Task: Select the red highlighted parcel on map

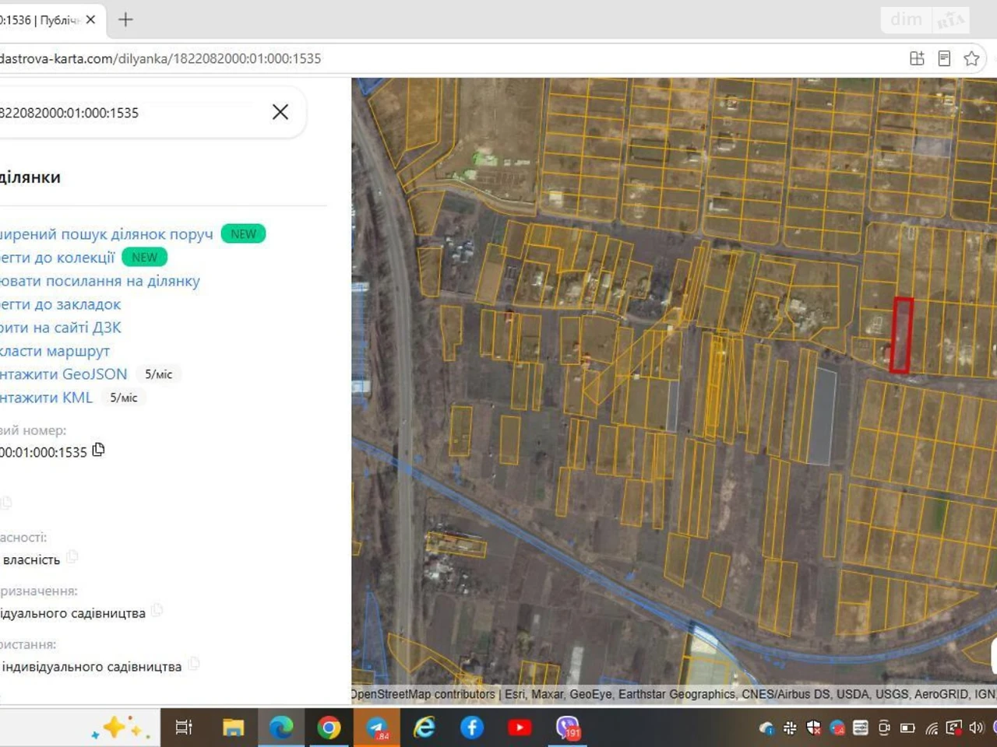Action: coord(901,335)
